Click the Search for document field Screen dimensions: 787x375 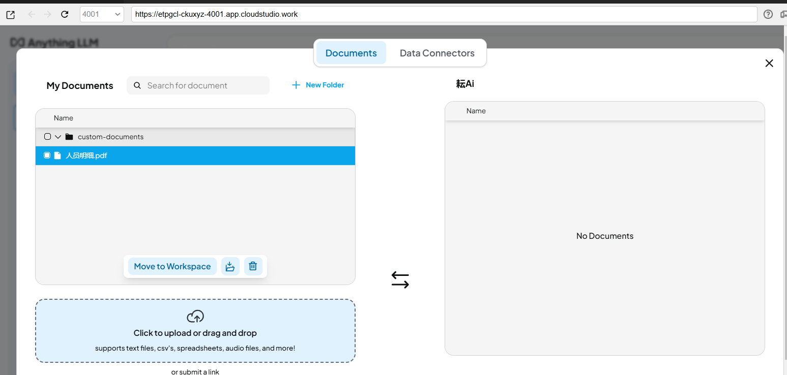tap(203, 85)
